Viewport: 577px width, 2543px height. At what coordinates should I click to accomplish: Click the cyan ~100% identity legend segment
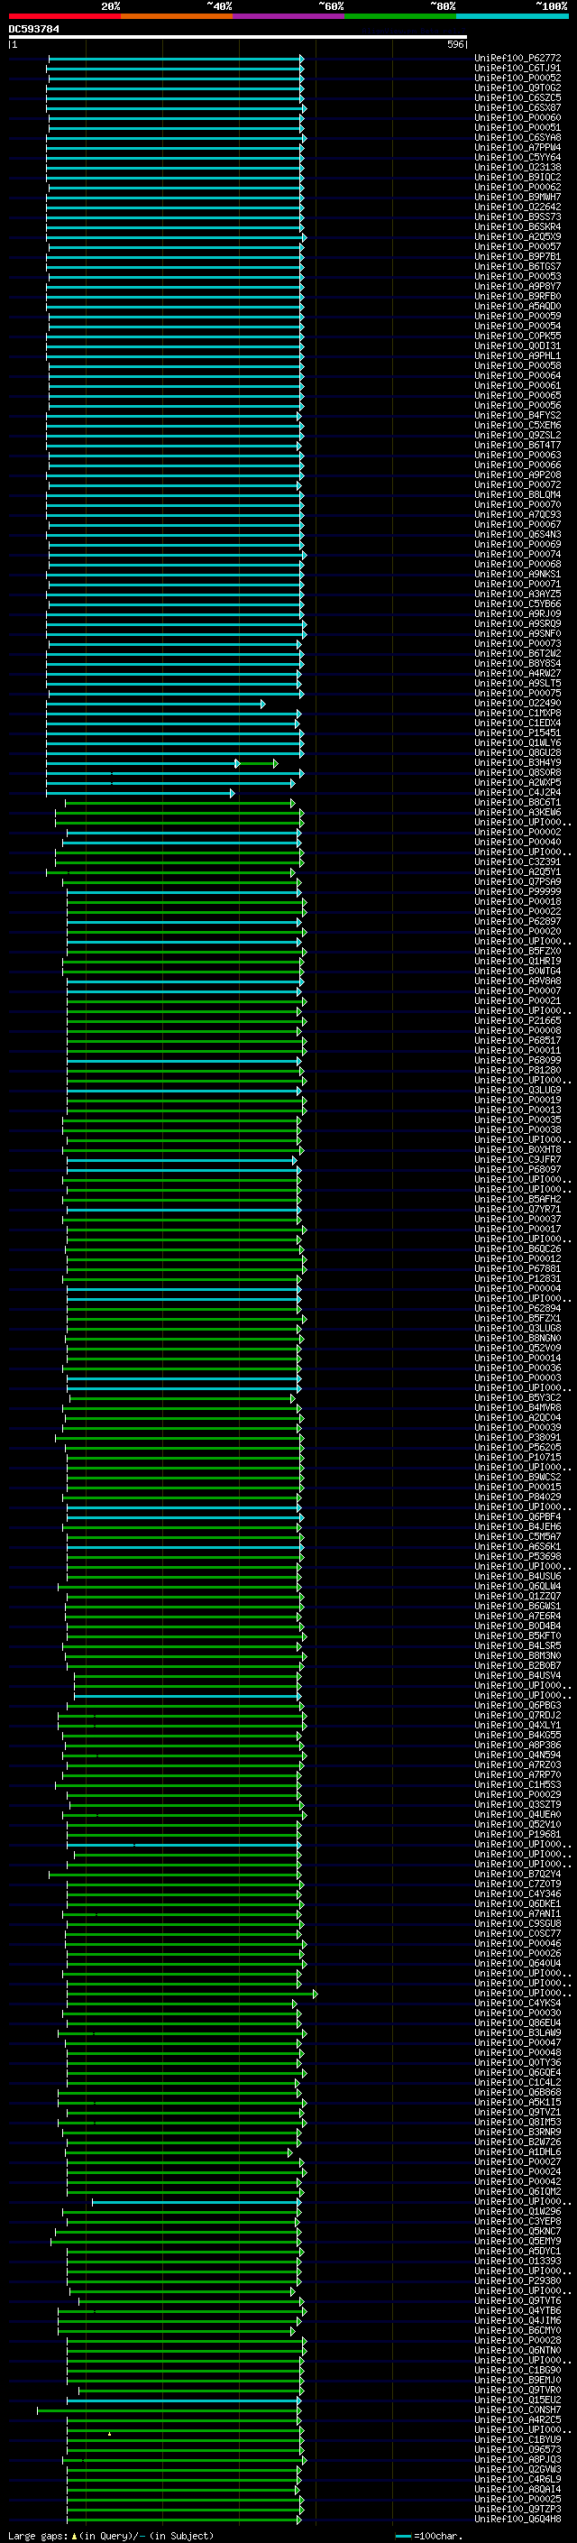(x=512, y=16)
